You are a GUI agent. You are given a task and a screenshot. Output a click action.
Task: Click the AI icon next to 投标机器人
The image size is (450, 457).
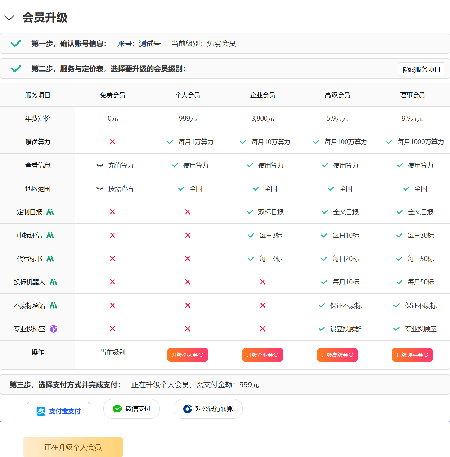click(53, 282)
